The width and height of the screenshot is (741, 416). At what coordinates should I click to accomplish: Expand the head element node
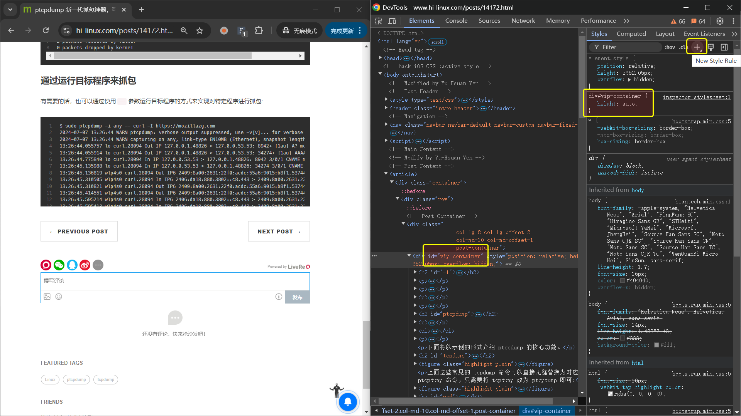coord(381,58)
